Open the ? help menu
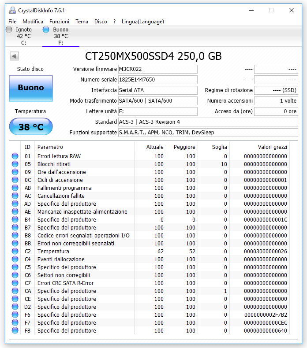Image resolution: width=307 pixels, height=348 pixels. tap(115, 22)
